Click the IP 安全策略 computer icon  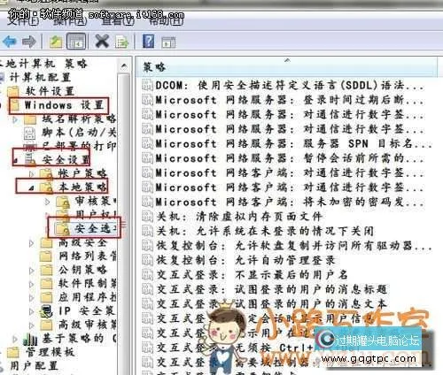[x=46, y=311]
